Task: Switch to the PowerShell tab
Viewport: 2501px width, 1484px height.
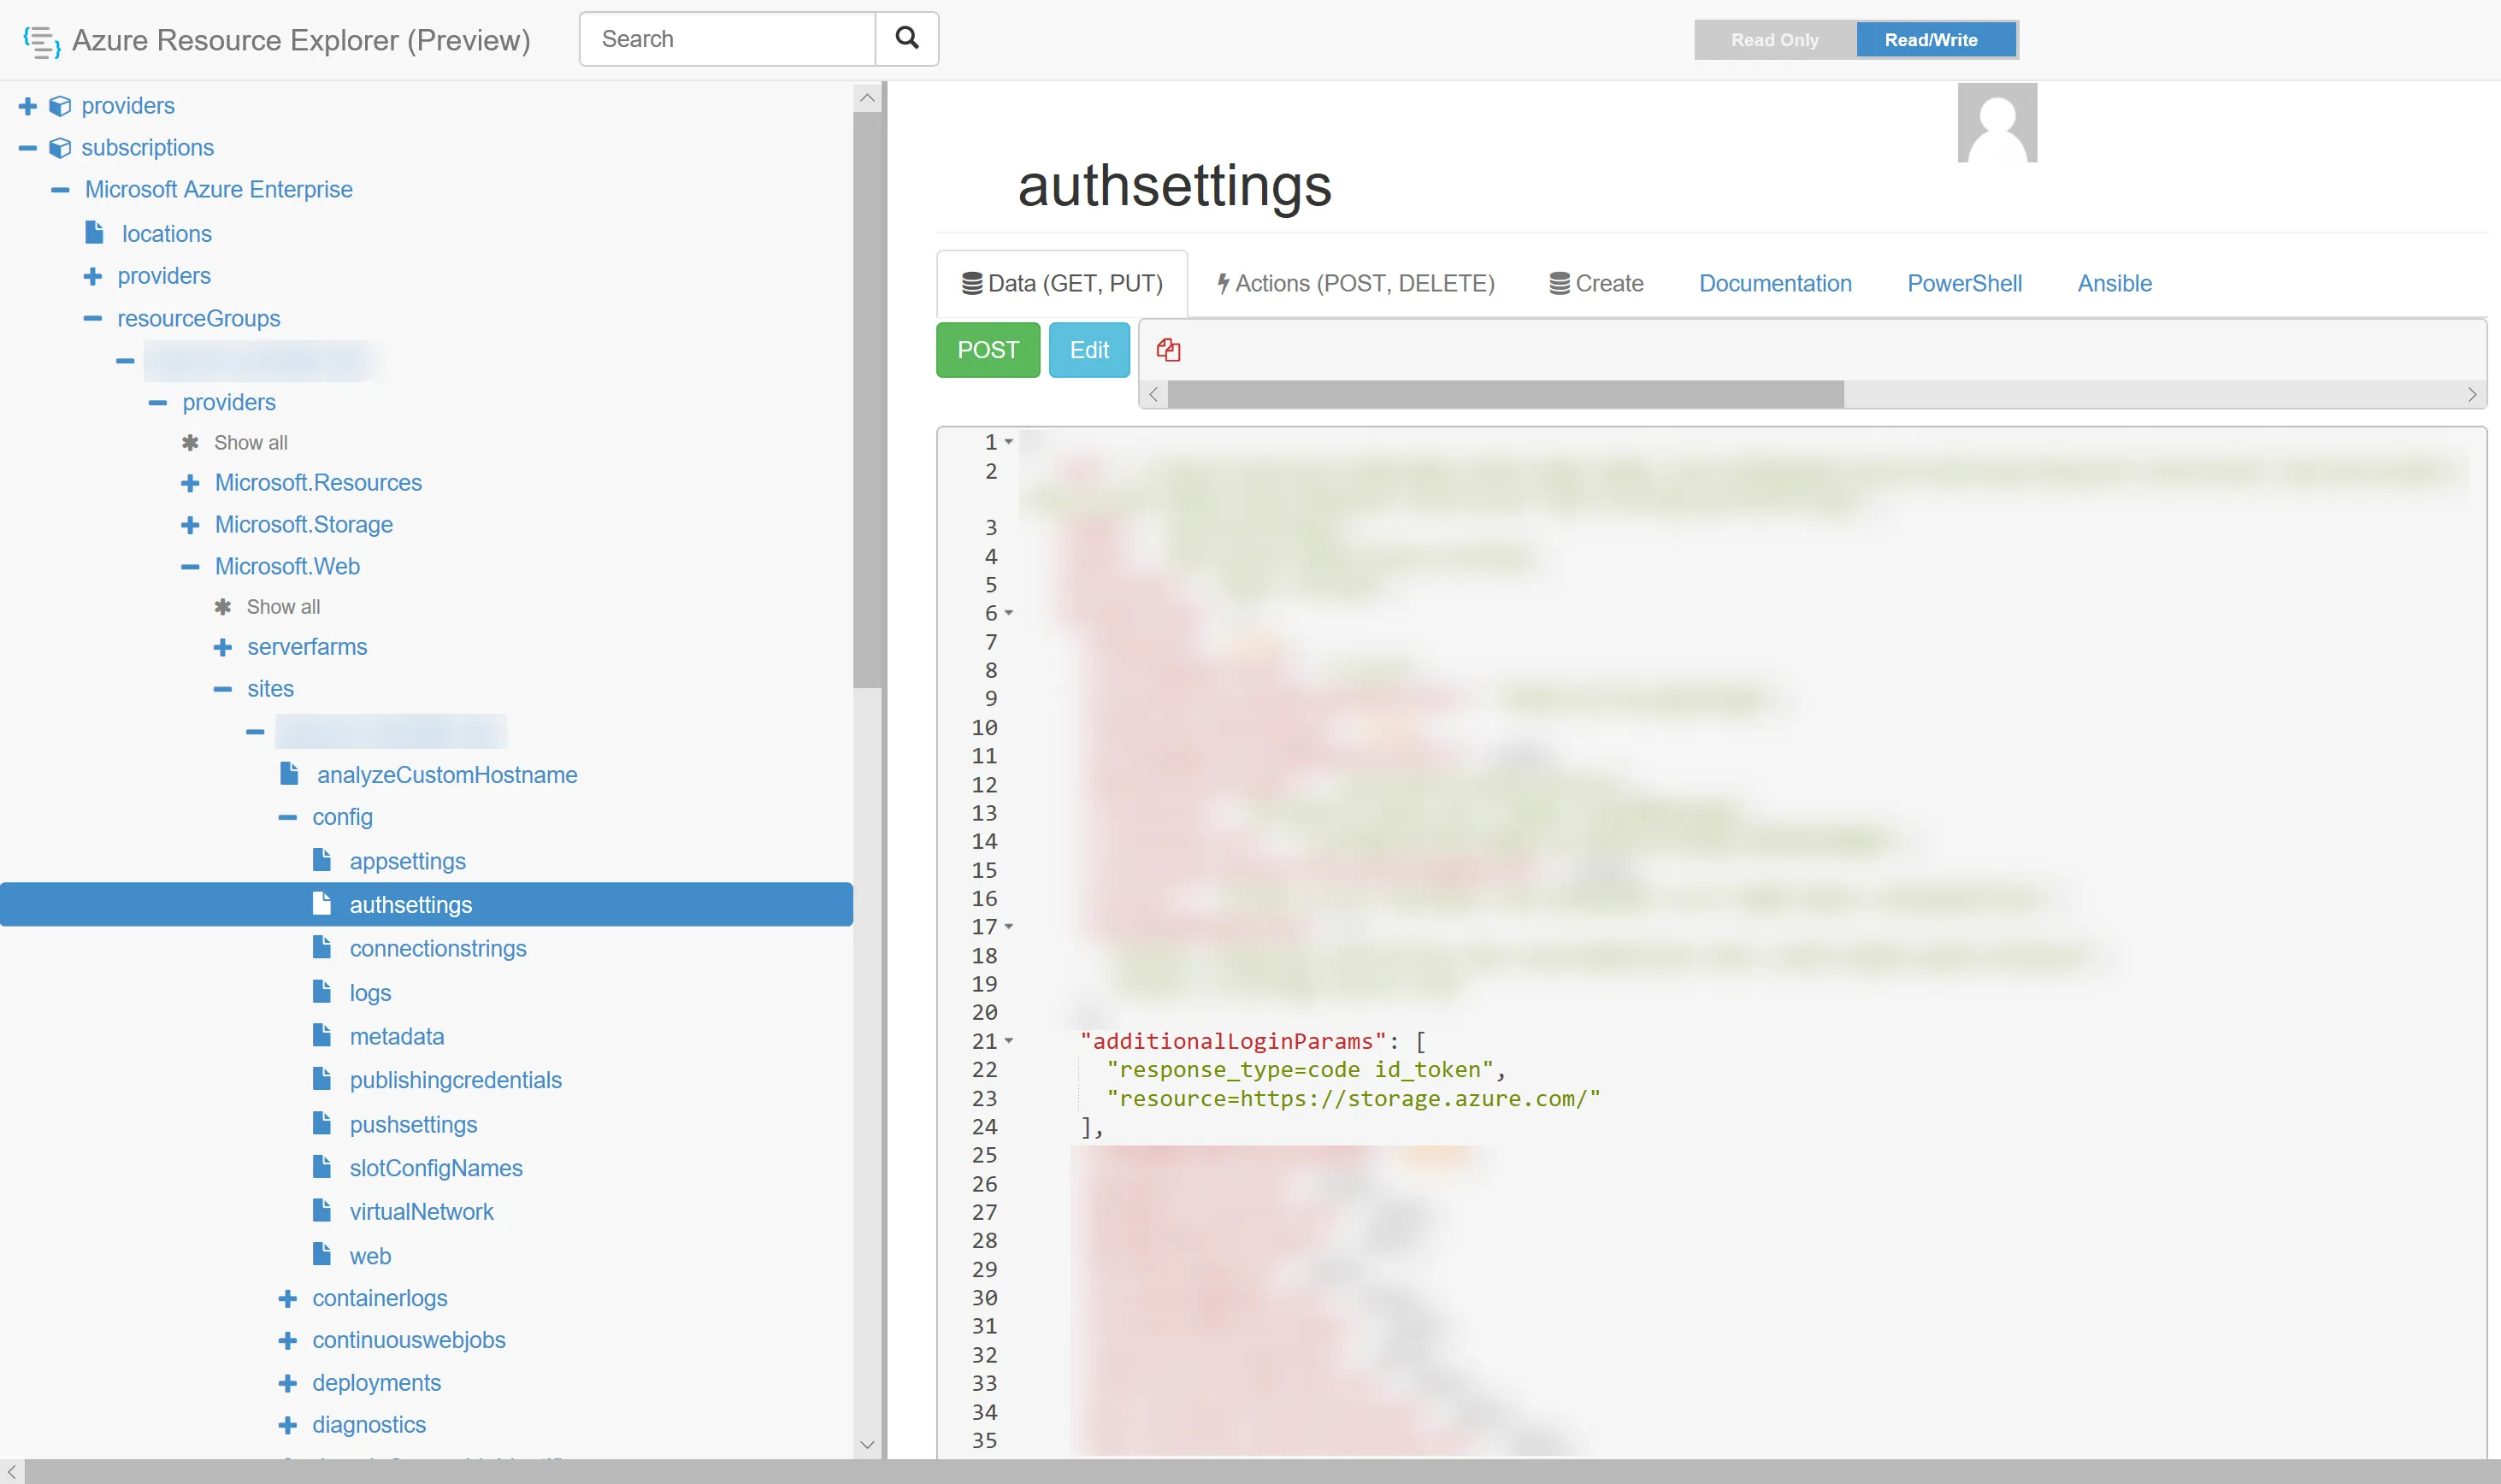Action: [x=1963, y=284]
